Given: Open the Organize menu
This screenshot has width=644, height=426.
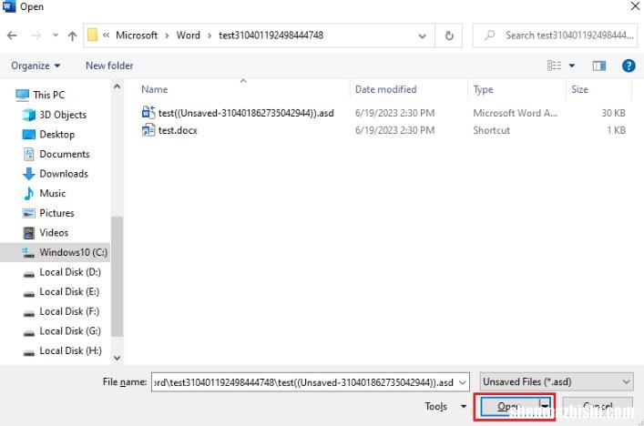Looking at the screenshot, I should click(x=36, y=66).
